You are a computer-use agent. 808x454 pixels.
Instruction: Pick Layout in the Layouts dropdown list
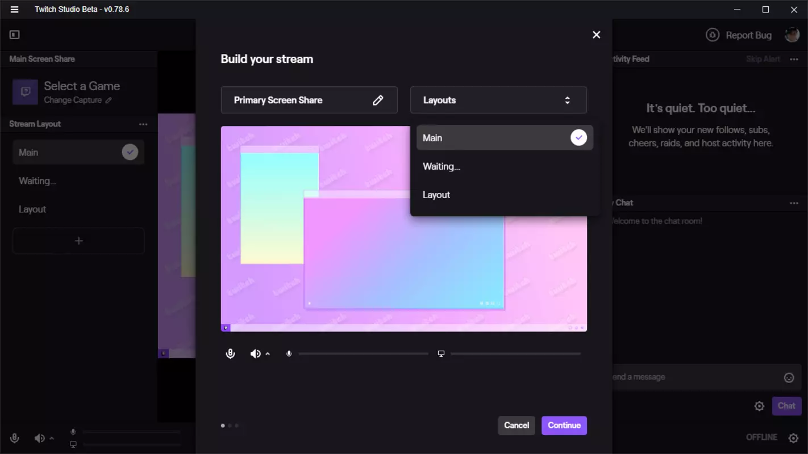coord(505,195)
